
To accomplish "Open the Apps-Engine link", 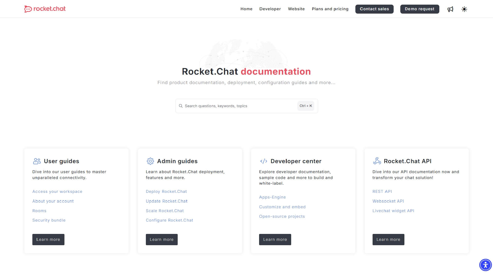I will tap(272, 197).
